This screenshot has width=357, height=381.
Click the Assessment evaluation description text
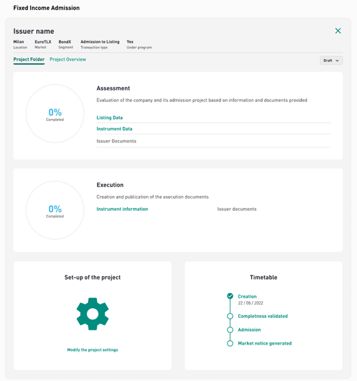(202, 100)
